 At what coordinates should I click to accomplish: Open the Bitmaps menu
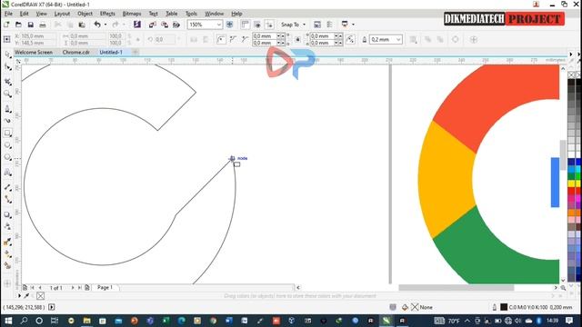tap(132, 14)
